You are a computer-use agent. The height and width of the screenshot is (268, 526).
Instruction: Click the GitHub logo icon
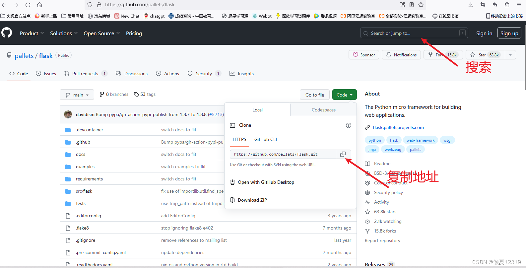coord(7,33)
